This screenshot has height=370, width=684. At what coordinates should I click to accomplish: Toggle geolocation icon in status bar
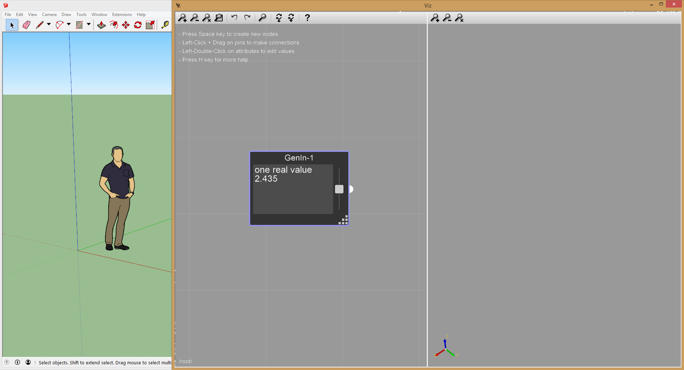7,362
